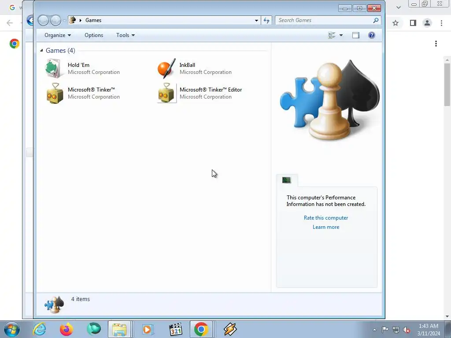Open the view options dropdown arrow
Viewport: 451px width, 338px height.
(x=341, y=35)
